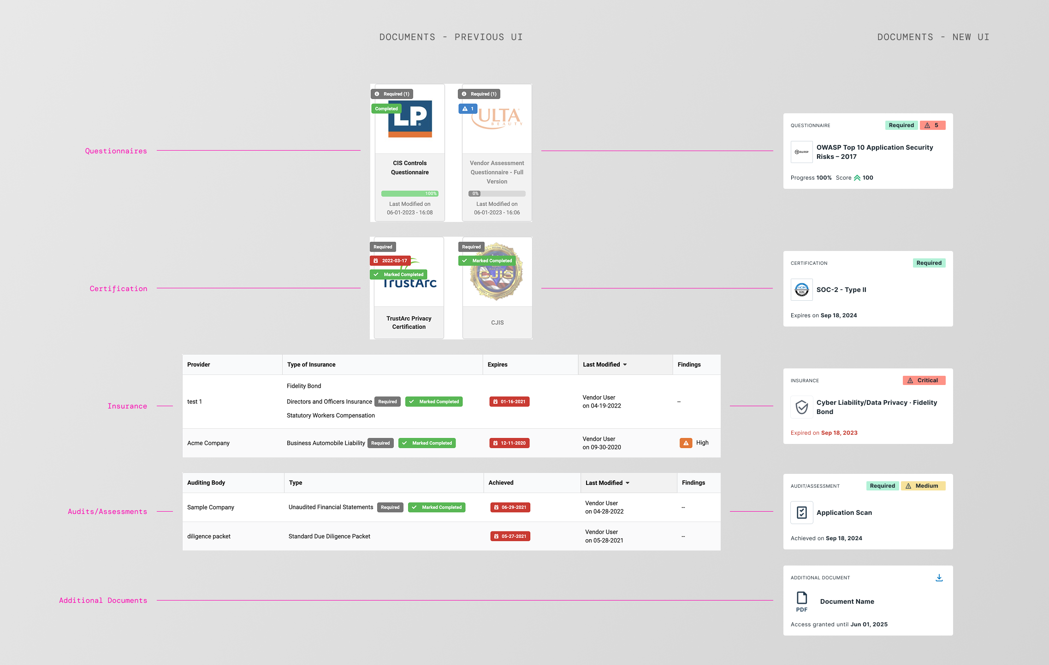
Task: Click the blue alert badge on ULTA card
Action: point(468,109)
